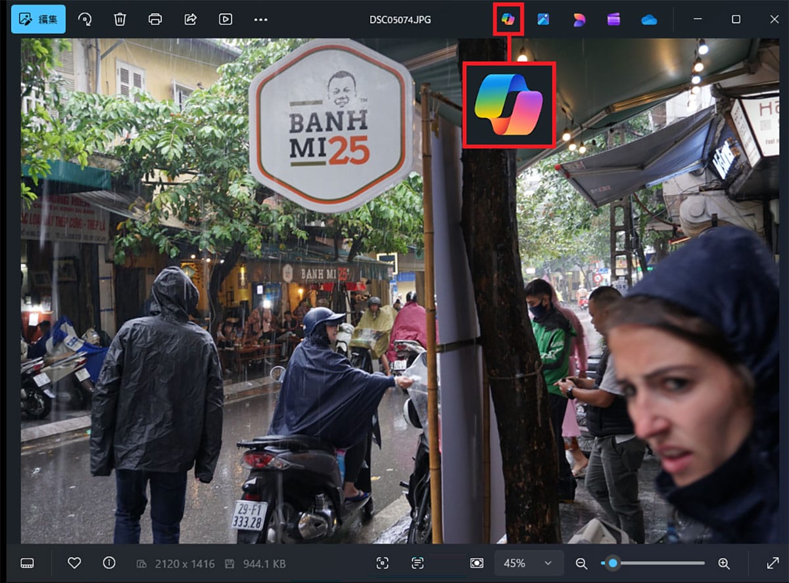The height and width of the screenshot is (583, 789).
Task: Enter fullscreen with the diagonal arrows button
Action: (773, 563)
